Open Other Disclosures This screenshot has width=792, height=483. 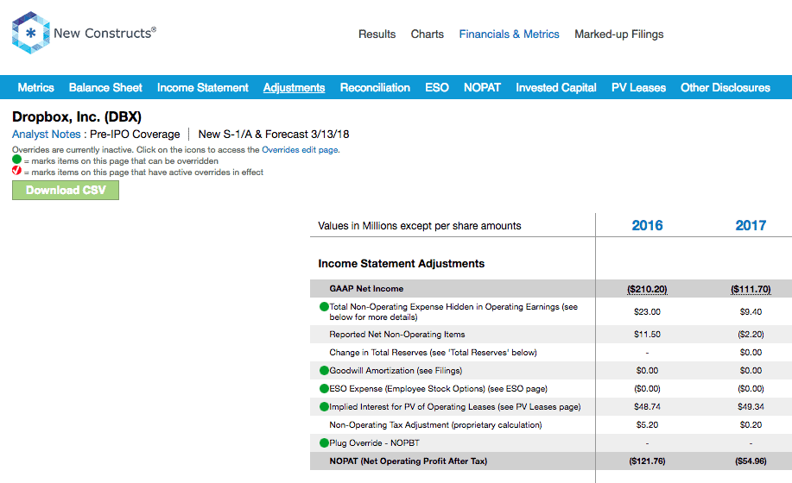[725, 88]
